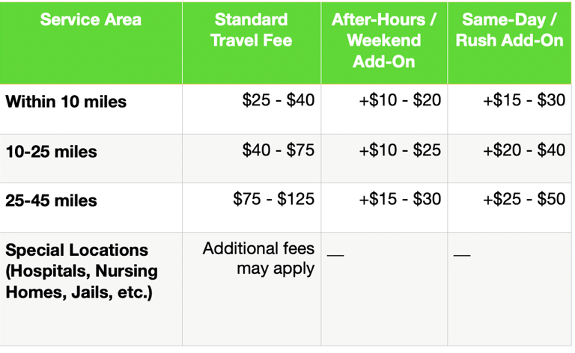Select the dash in Special Locations after-hours cell
This screenshot has width=575, height=353.
[335, 255]
